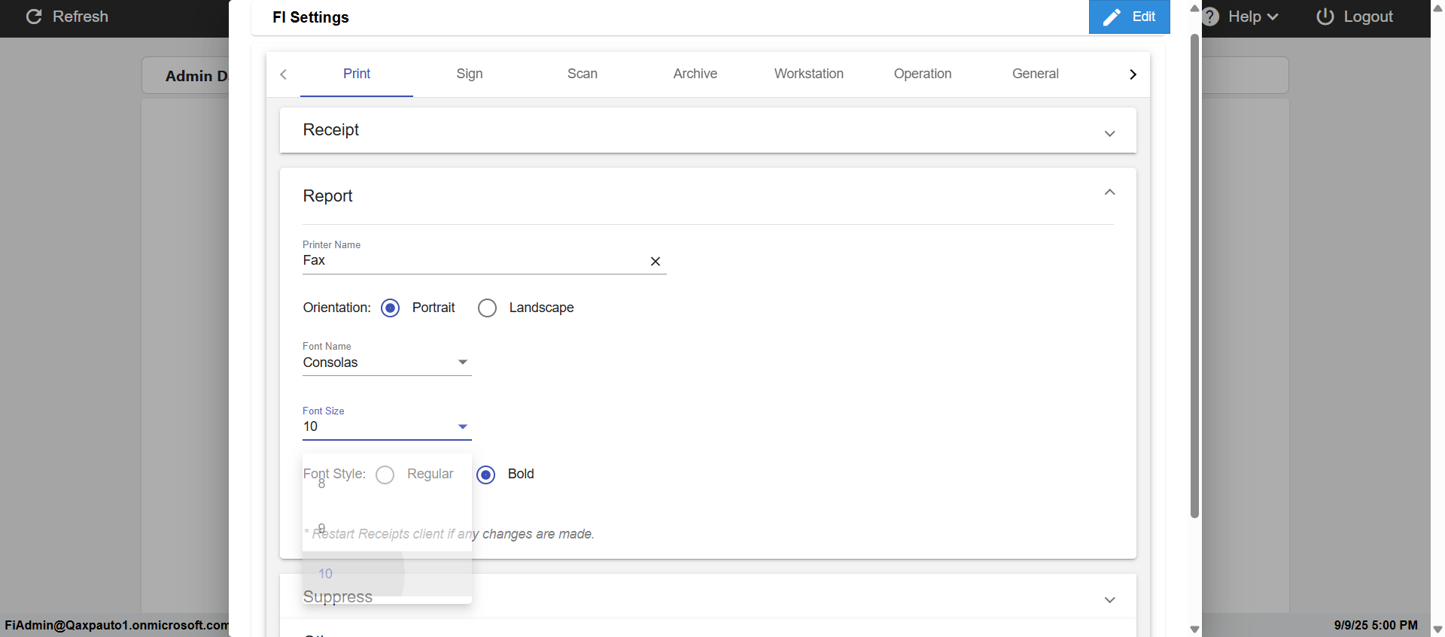Click the Refresh icon in the top bar
The image size is (1445, 637).
34,17
